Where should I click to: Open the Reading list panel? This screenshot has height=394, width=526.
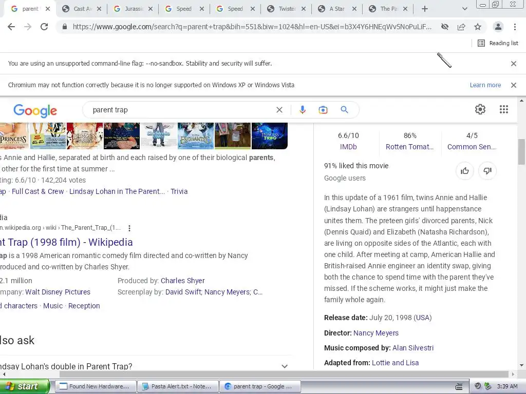[x=498, y=43]
